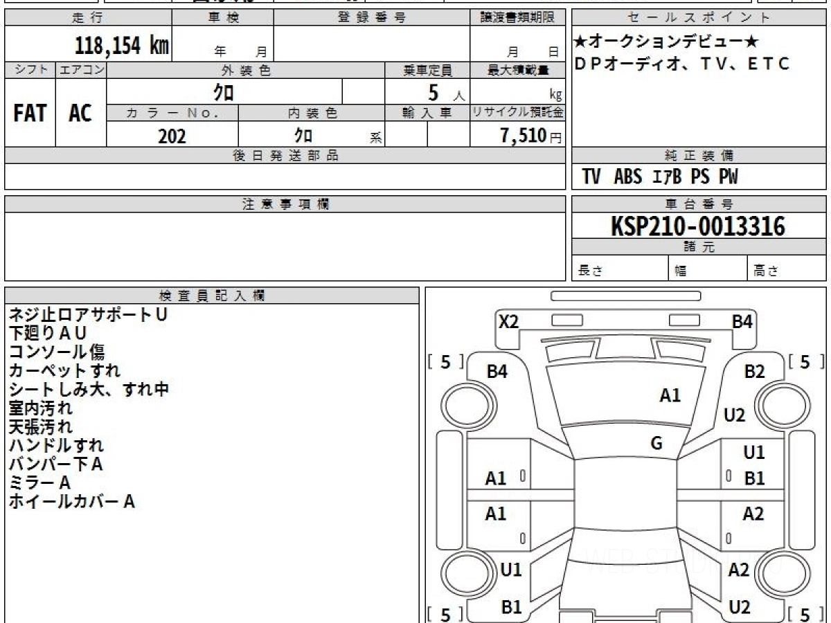Screen dimensions: 831x623
Task: Select the 長さ dimension cell
Action: [x=620, y=269]
